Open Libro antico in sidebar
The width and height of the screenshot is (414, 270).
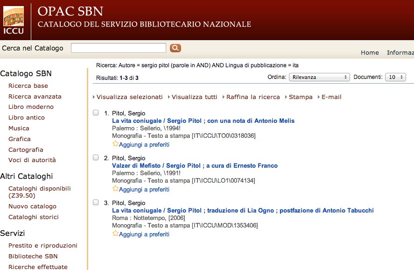[x=27, y=118]
